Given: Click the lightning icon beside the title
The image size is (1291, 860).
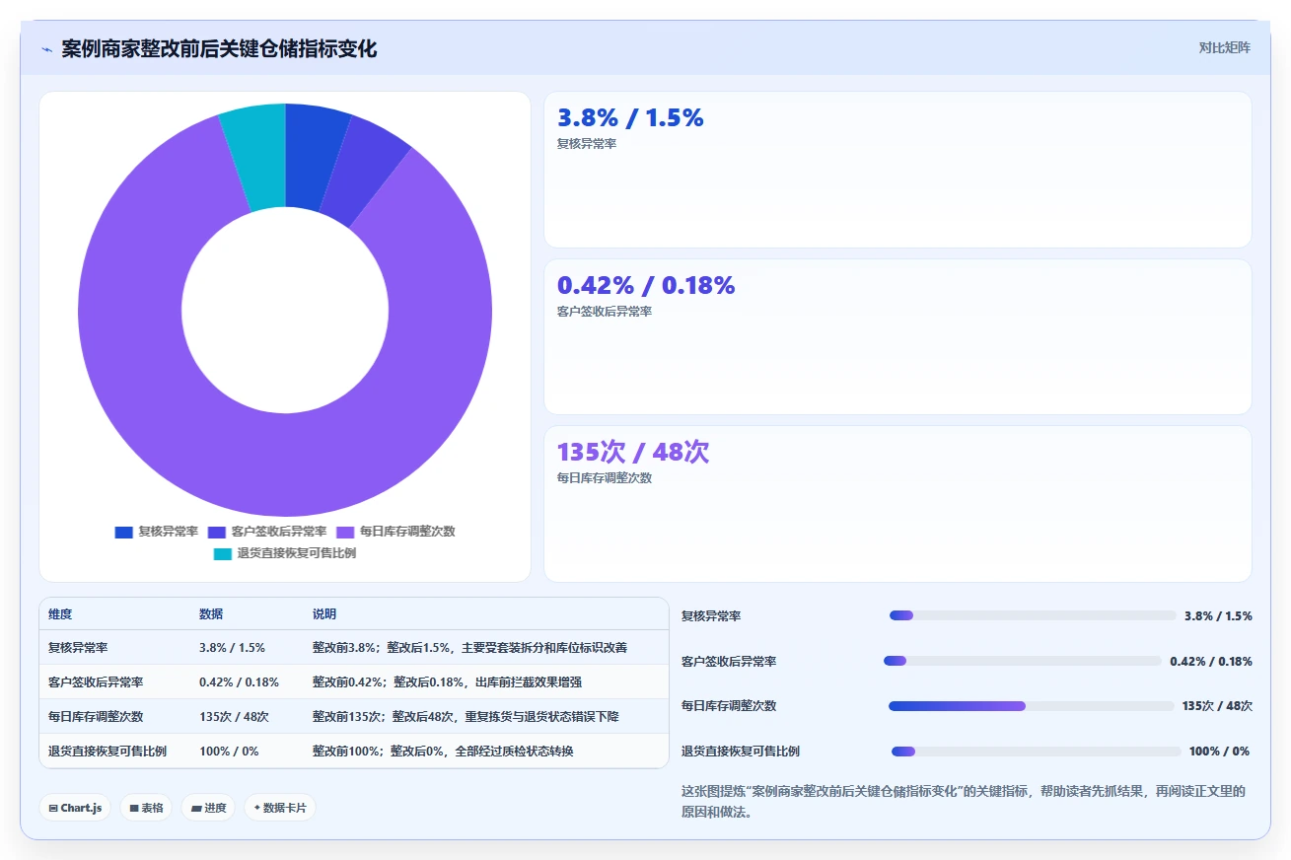Looking at the screenshot, I should [46, 49].
